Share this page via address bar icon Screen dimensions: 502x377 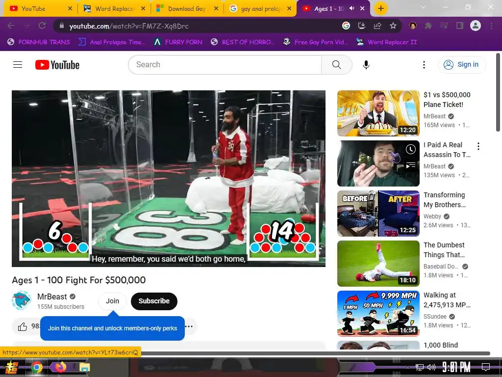[x=377, y=26]
